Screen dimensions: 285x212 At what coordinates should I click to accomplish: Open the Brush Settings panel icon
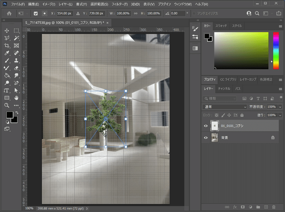(x=195, y=28)
